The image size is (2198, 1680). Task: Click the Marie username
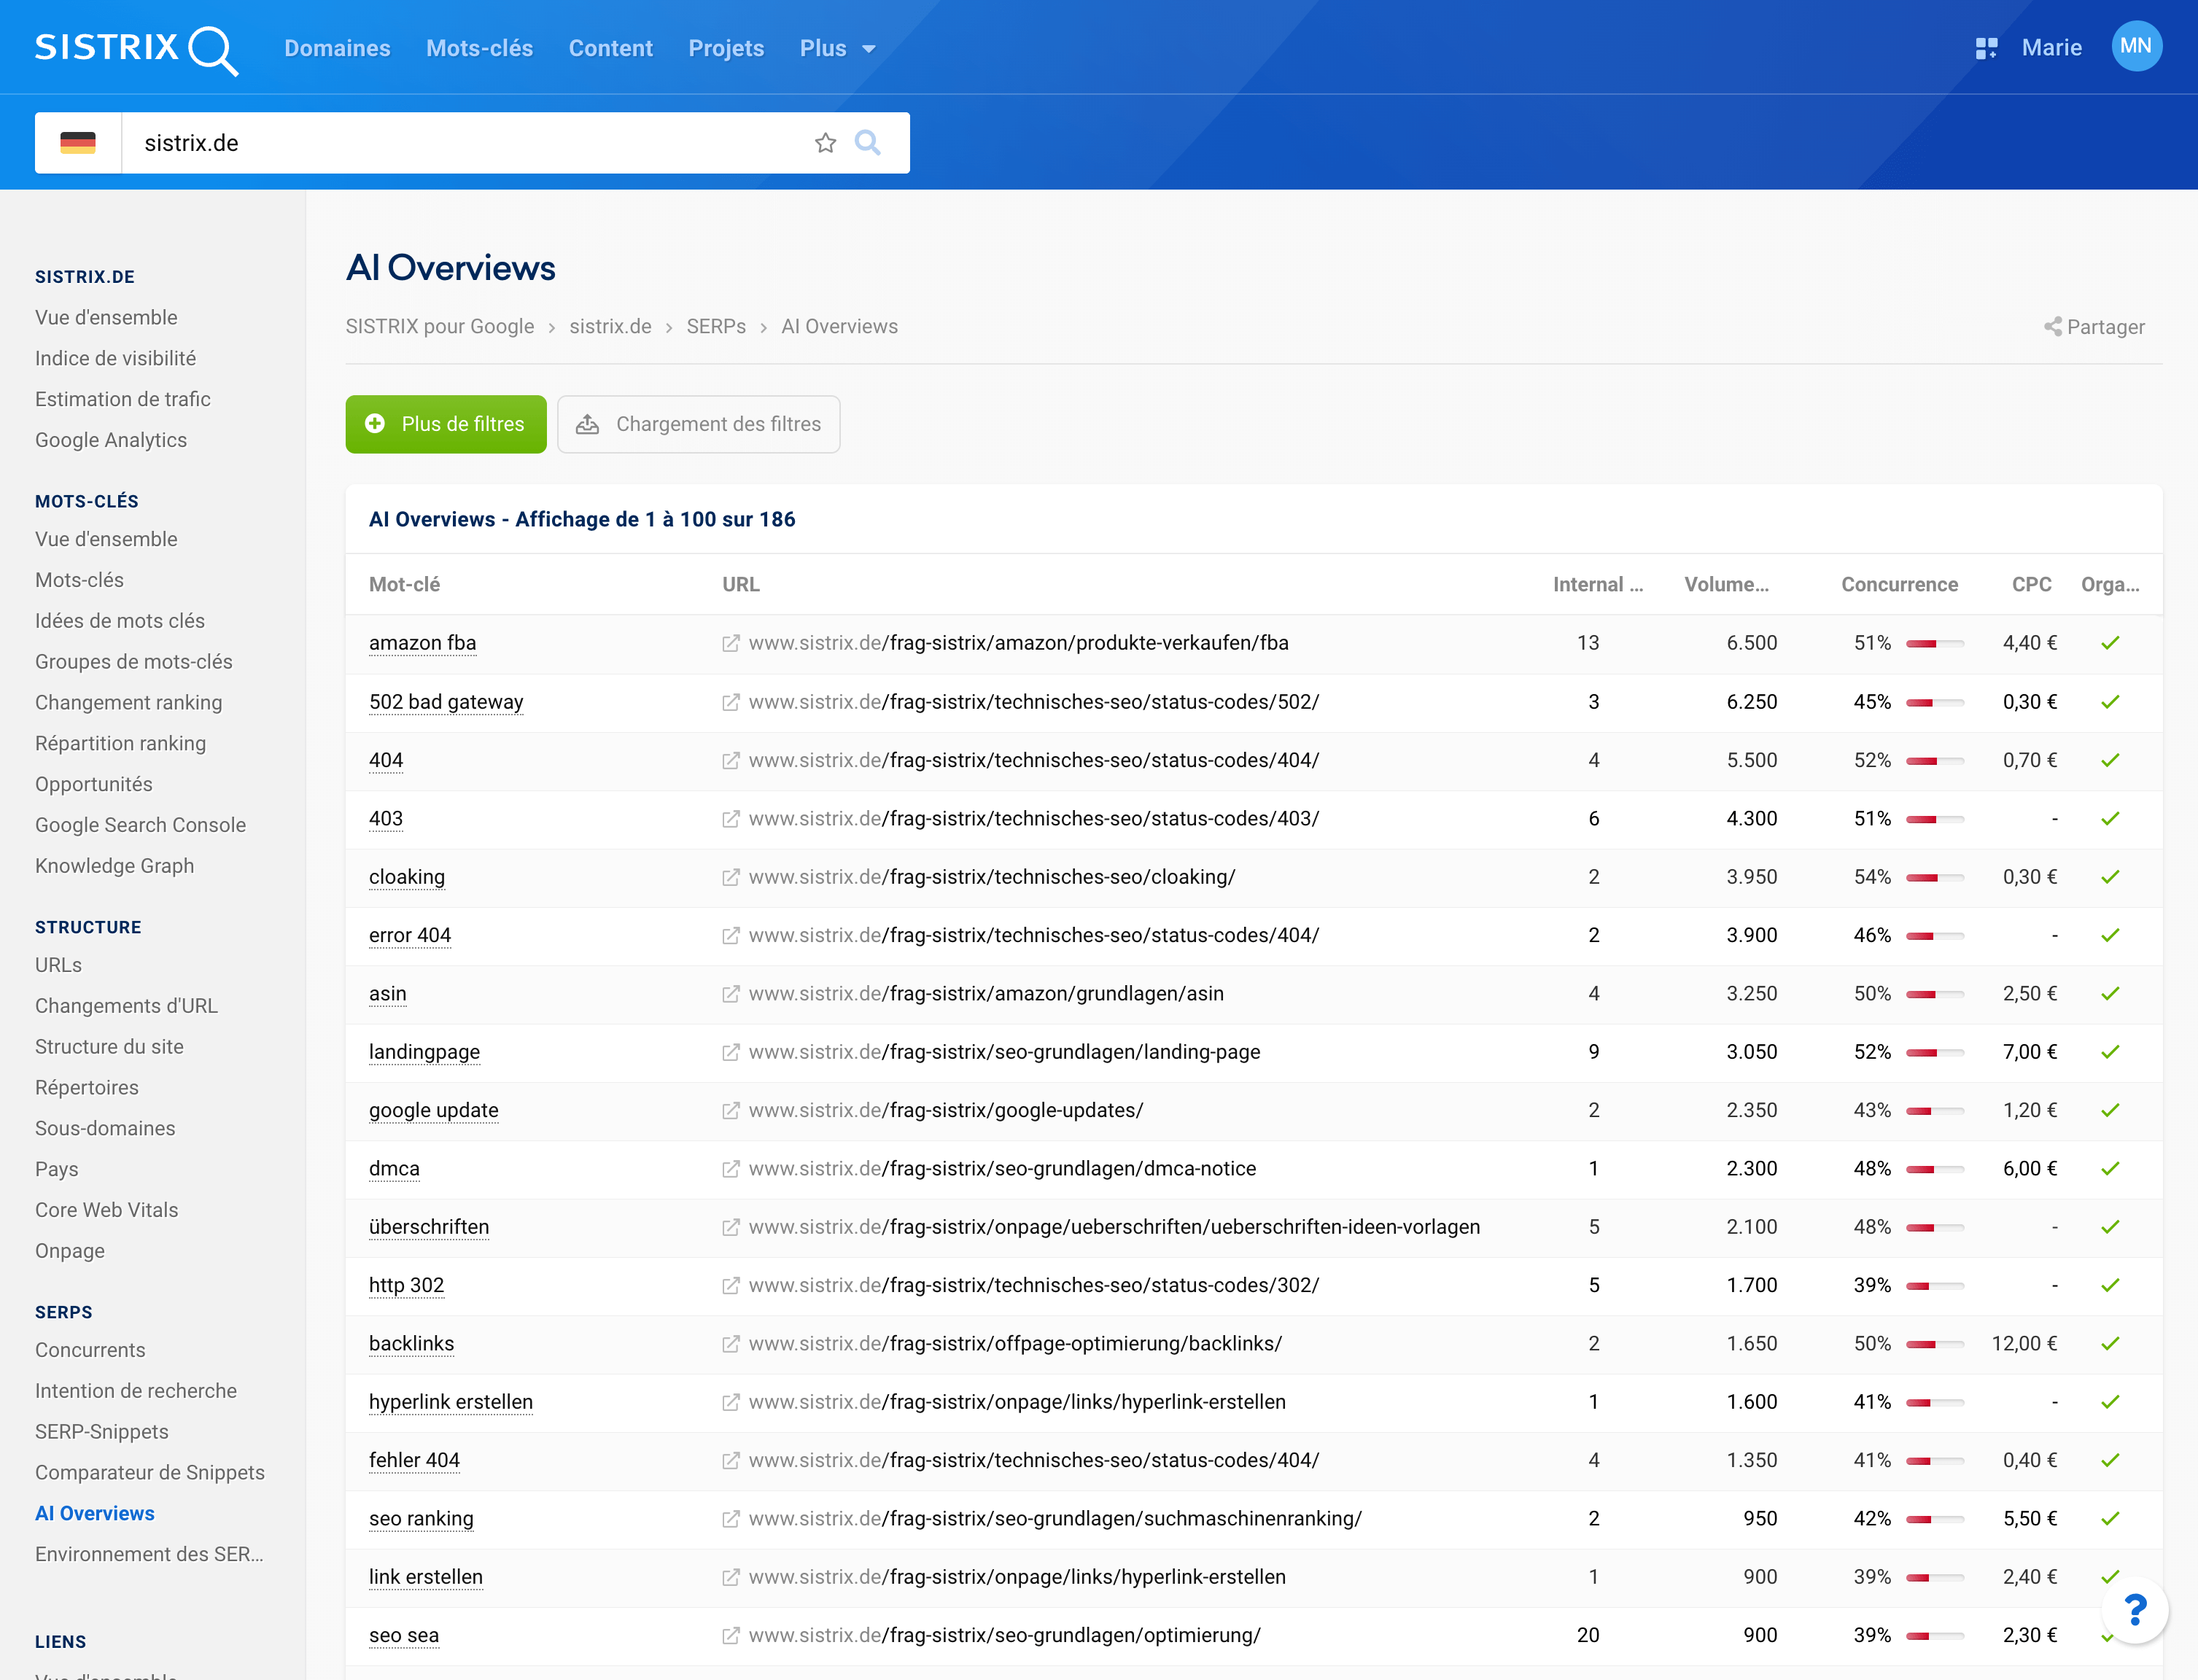coord(2052,48)
